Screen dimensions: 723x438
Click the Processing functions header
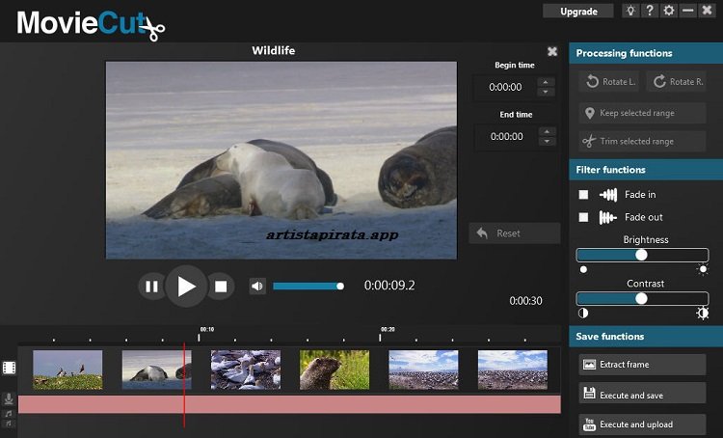646,53
